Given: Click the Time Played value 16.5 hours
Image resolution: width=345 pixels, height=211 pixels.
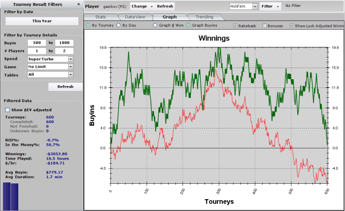Looking at the screenshot, I should (x=57, y=159).
